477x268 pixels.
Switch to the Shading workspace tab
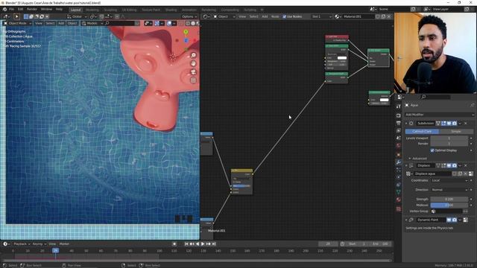click(x=171, y=10)
